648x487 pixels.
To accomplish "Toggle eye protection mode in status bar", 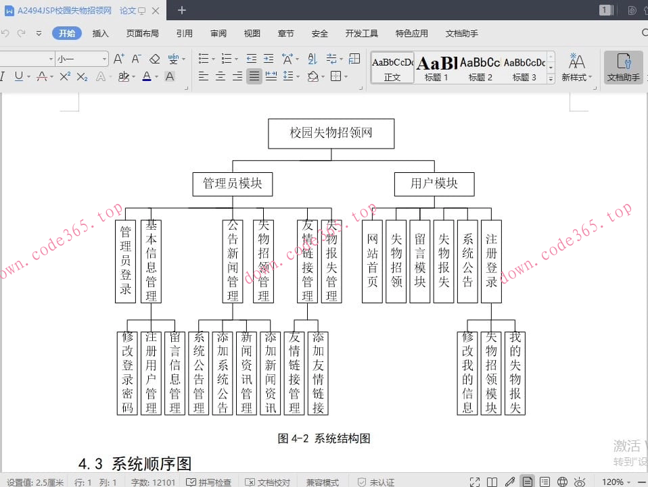I will click(580, 481).
